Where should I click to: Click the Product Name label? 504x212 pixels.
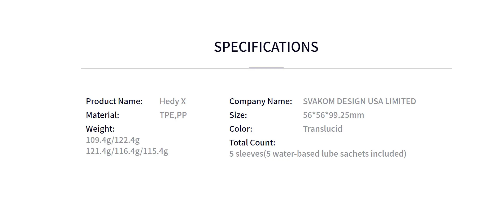click(x=114, y=101)
